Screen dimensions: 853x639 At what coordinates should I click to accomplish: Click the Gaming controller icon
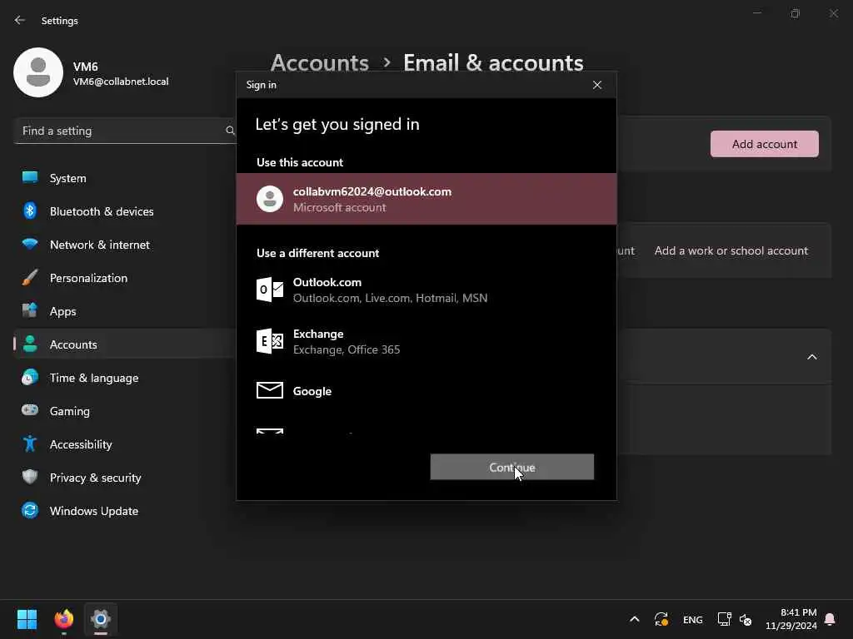(30, 409)
